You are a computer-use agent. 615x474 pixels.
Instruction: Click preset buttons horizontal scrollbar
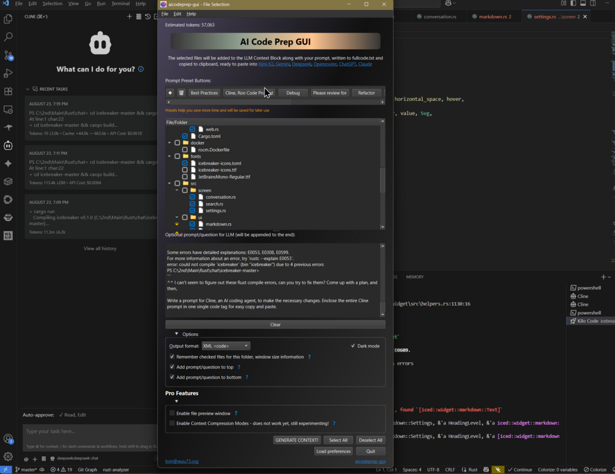pos(231,102)
